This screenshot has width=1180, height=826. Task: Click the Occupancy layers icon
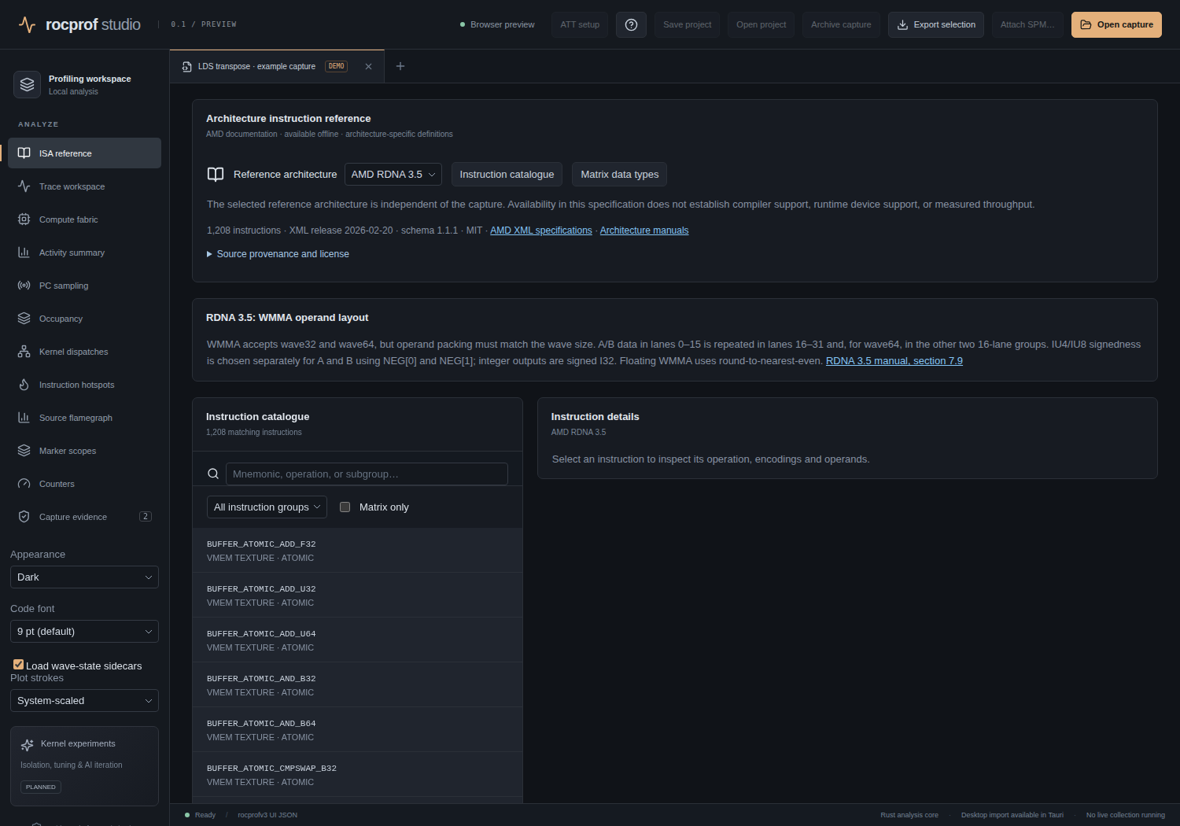click(24, 319)
